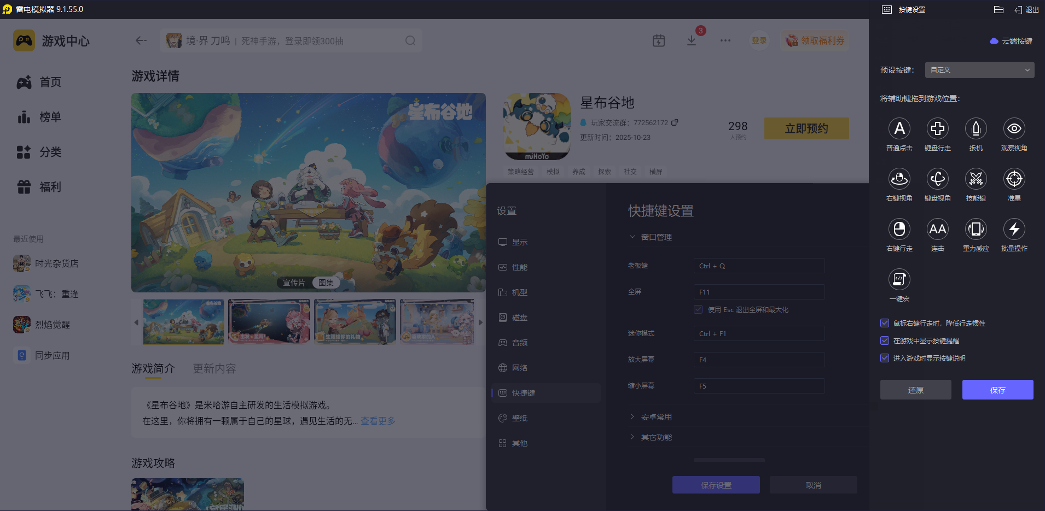Click 查看更多 to read full game intro
The width and height of the screenshot is (1045, 511).
click(377, 421)
